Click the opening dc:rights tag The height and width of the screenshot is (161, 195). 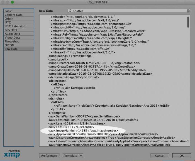[56, 99]
